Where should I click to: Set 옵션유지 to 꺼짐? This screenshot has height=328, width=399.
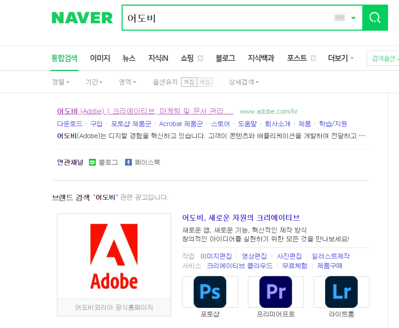point(189,82)
